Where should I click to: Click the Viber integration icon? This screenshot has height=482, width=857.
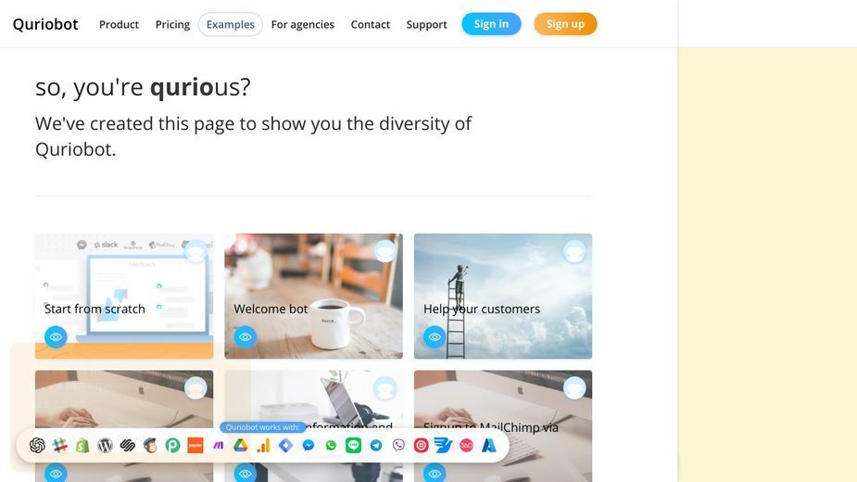(398, 445)
